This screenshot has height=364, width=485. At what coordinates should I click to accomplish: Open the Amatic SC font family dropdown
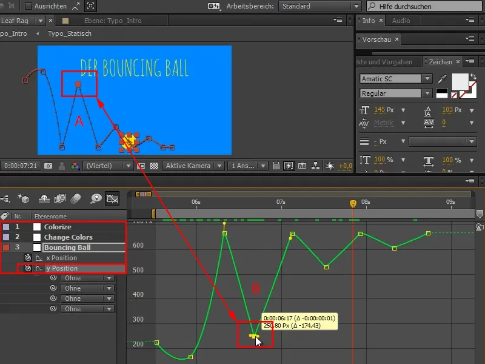[x=395, y=79]
